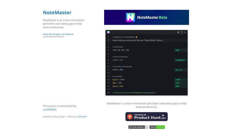This screenshot has height=130, width=232.
Task: Click the result value £80
Action: point(178,86)
